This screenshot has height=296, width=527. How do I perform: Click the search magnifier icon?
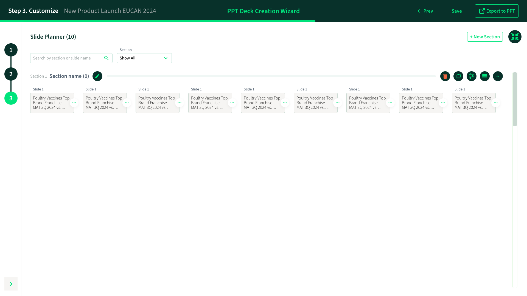click(106, 58)
